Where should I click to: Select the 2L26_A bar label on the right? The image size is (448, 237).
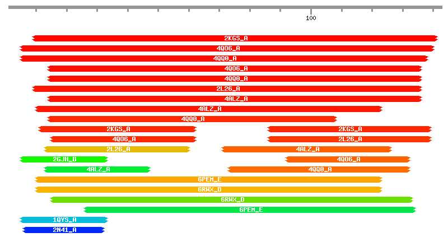(x=350, y=139)
